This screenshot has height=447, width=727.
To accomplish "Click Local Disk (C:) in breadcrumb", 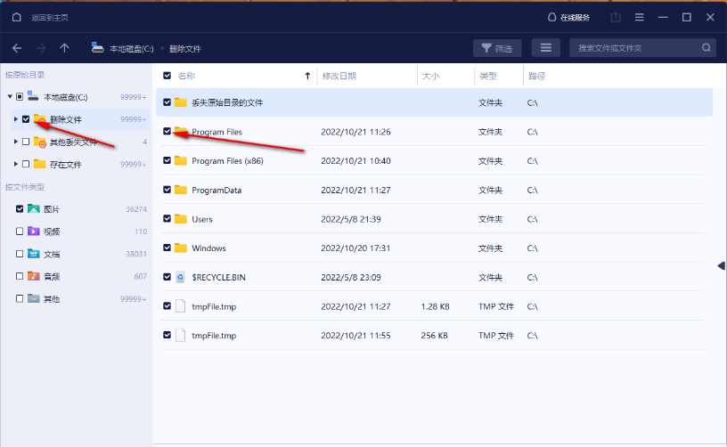I will [x=132, y=49].
